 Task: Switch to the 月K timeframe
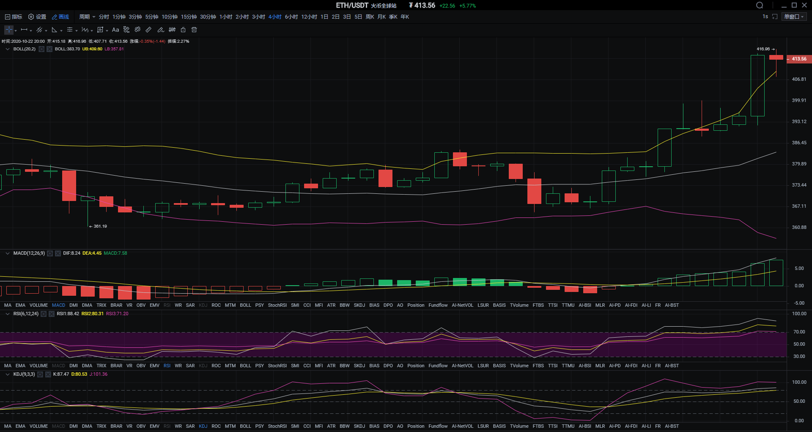pyautogui.click(x=381, y=17)
